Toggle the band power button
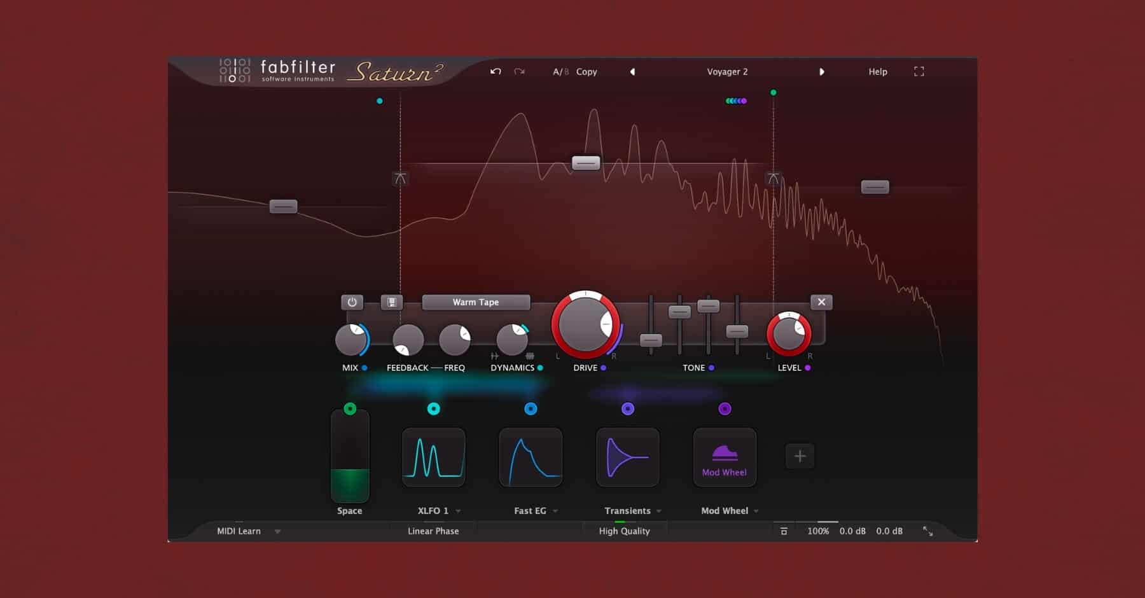Viewport: 1145px width, 598px height. coord(352,302)
